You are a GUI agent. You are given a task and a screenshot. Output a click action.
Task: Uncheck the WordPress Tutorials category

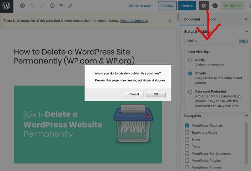point(187,126)
